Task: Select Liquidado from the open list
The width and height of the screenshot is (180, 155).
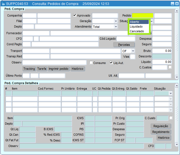Action: coord(136,26)
